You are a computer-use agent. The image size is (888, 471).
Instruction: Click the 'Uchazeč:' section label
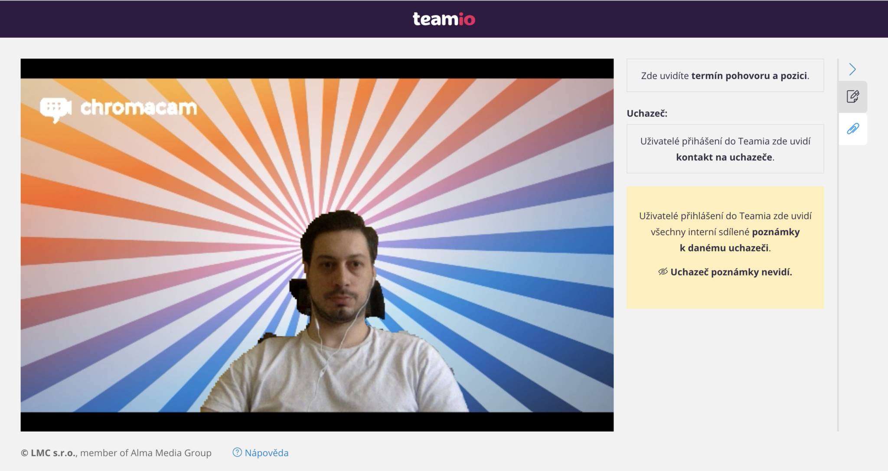tap(646, 113)
